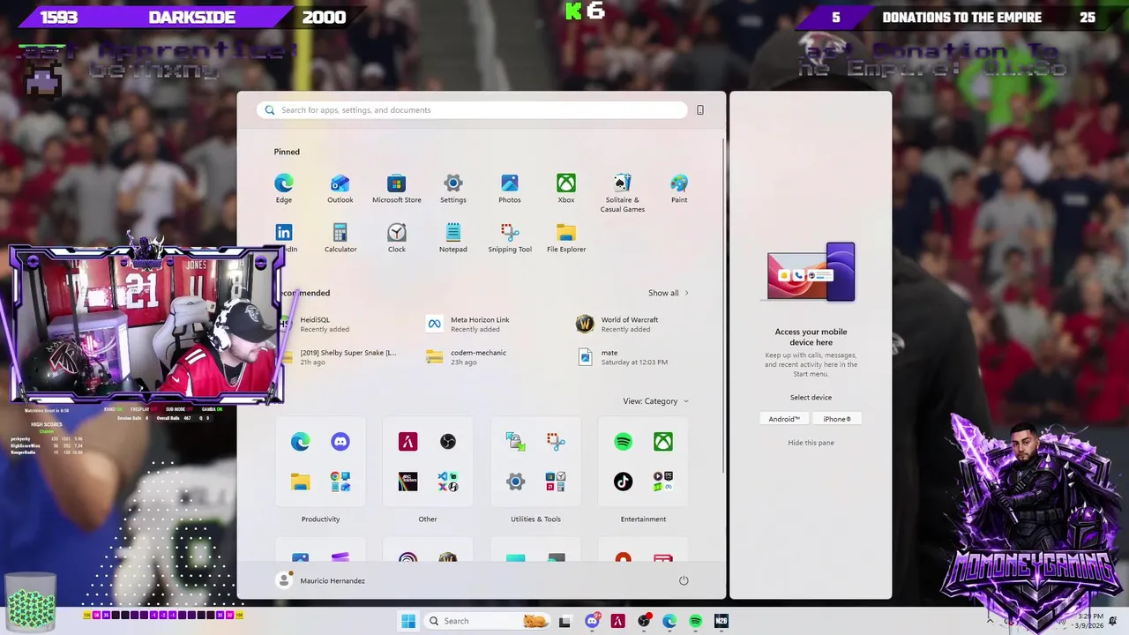Open Discord from the taskbar
The image size is (1129, 635).
point(592,621)
